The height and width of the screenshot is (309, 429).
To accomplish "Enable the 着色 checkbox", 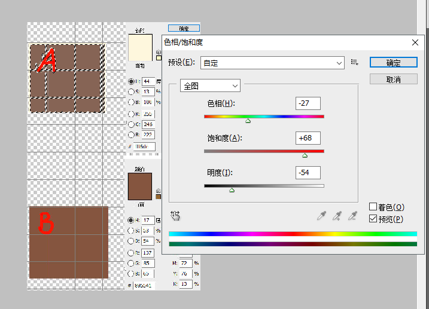I will tap(373, 207).
